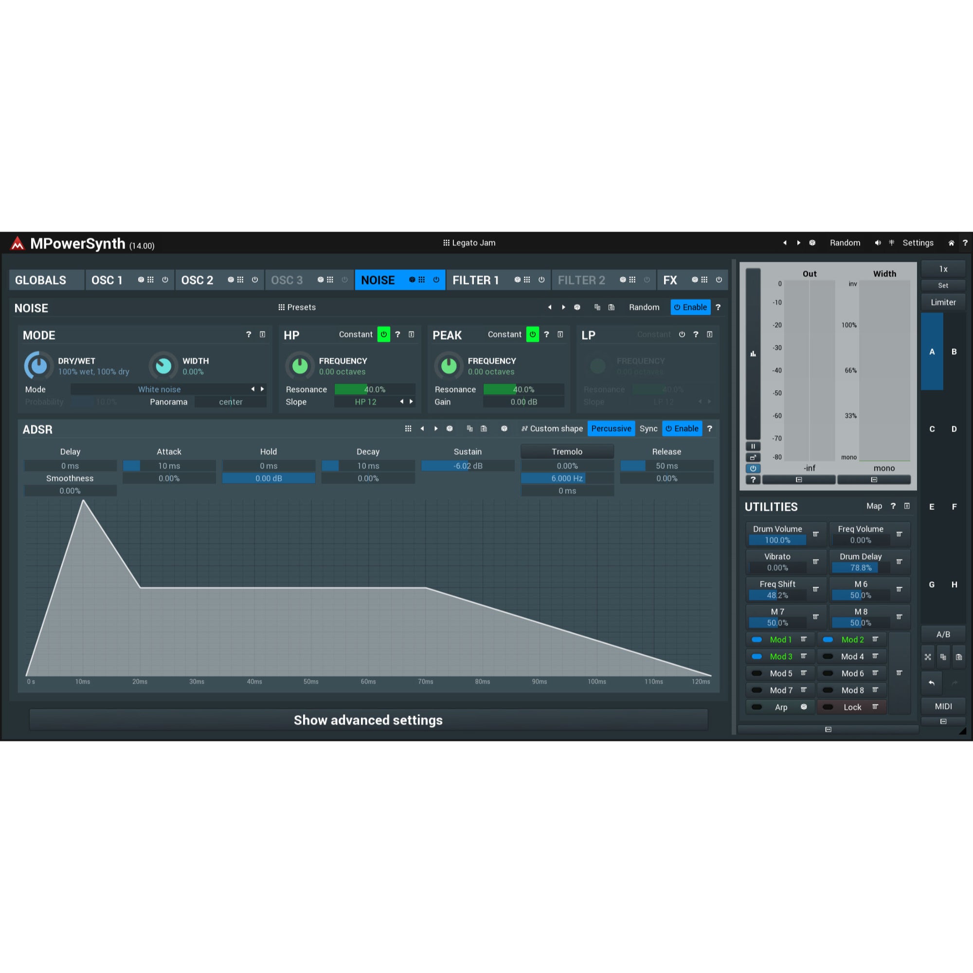This screenshot has width=973, height=973.
Task: Open the PEAK filter menu icon
Action: [560, 334]
